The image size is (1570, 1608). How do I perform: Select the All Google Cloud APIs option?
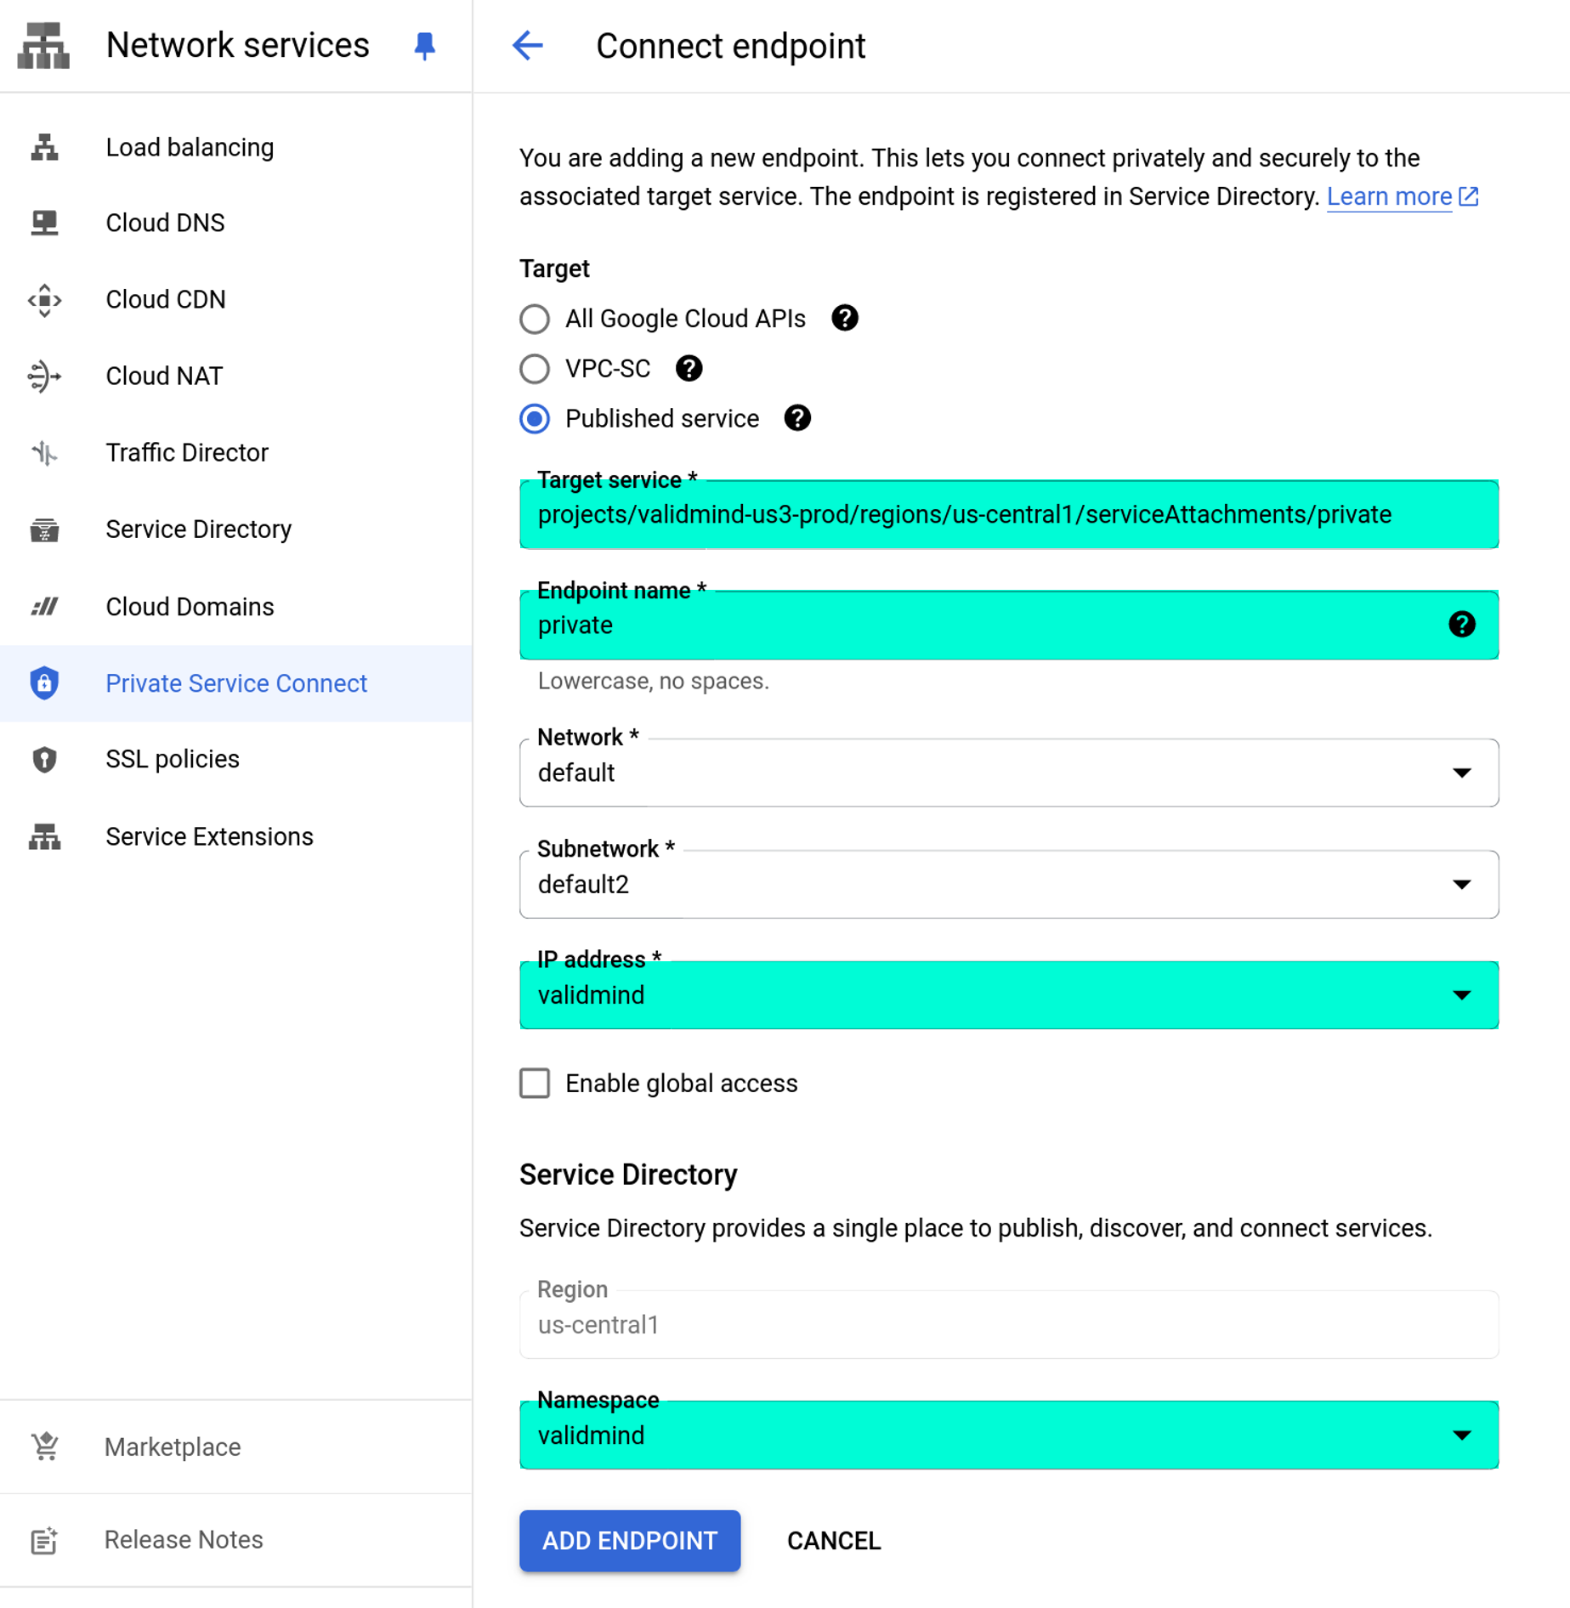coord(535,319)
